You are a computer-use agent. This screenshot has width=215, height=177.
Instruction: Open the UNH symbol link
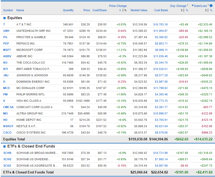(6, 31)
